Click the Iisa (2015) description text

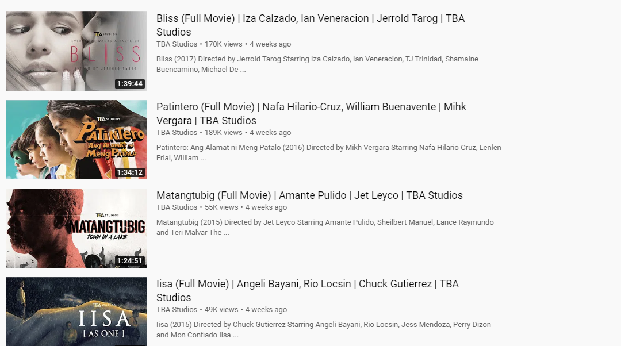(x=324, y=330)
